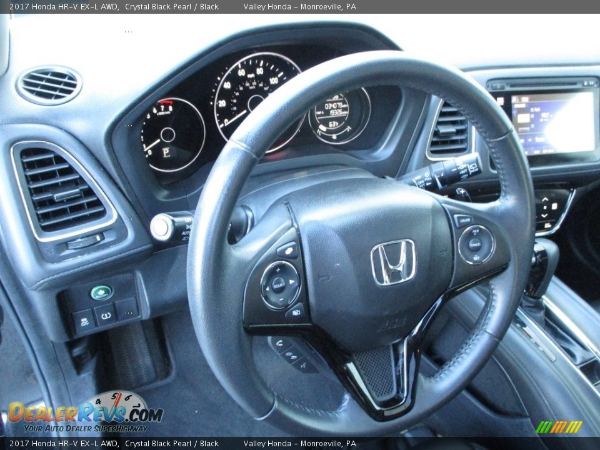Click bottom caption '2017 Honda HR-V EX-L AWD'
Image resolution: width=600 pixels, height=450 pixels.
[x=64, y=444]
